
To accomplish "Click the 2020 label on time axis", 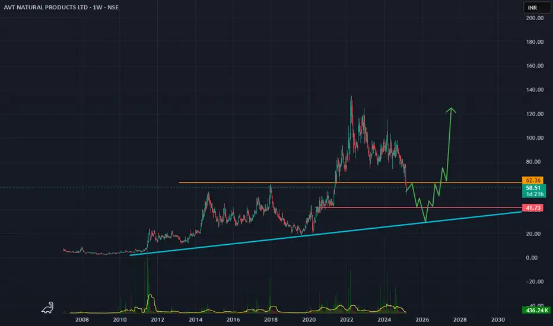I will pyautogui.click(x=309, y=319).
